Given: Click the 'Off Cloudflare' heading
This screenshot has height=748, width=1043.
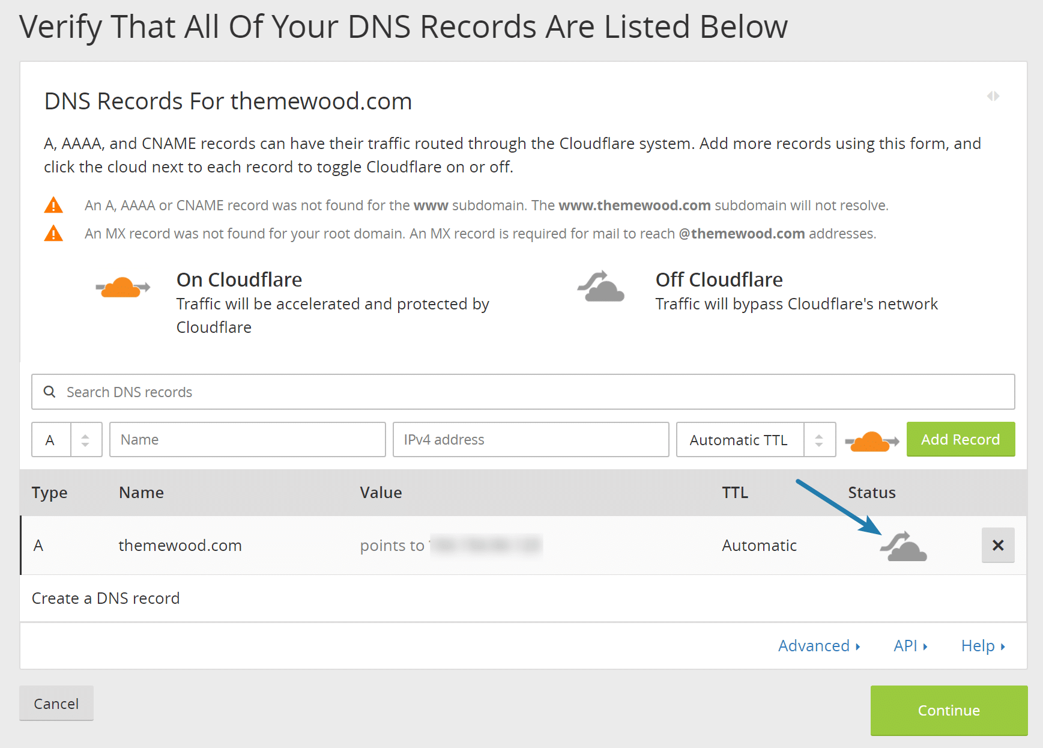Looking at the screenshot, I should [719, 279].
